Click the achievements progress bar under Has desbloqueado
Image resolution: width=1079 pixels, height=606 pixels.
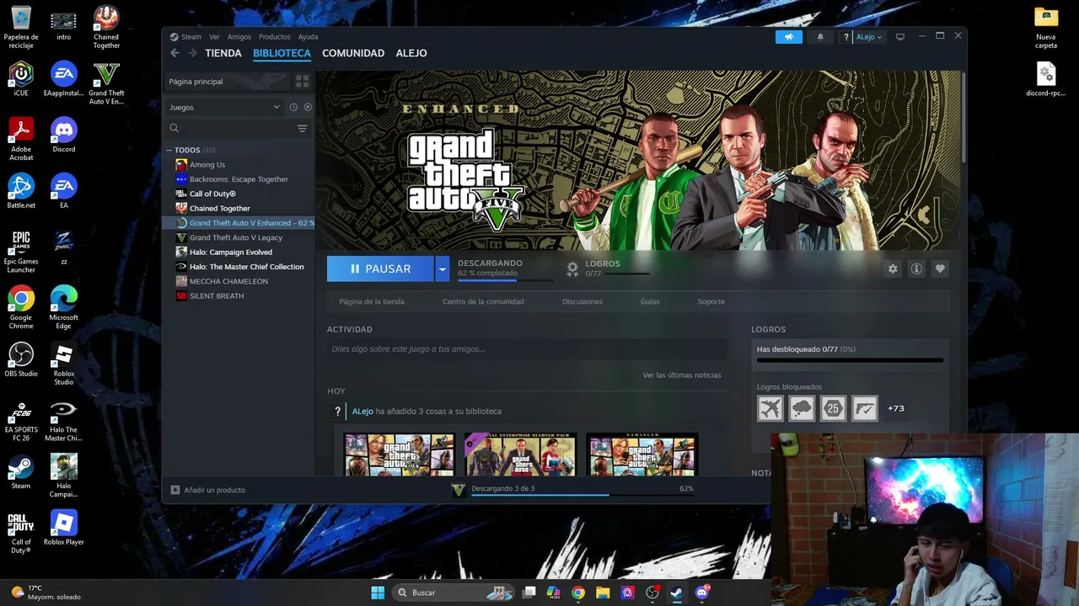[850, 360]
